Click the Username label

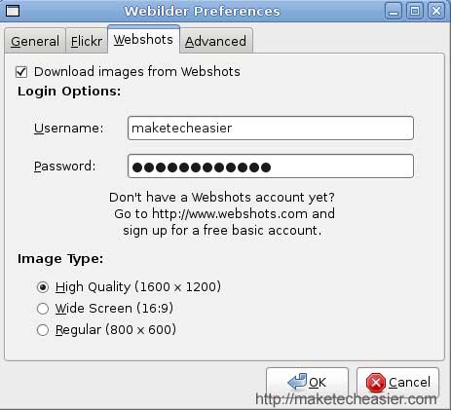coord(69,128)
